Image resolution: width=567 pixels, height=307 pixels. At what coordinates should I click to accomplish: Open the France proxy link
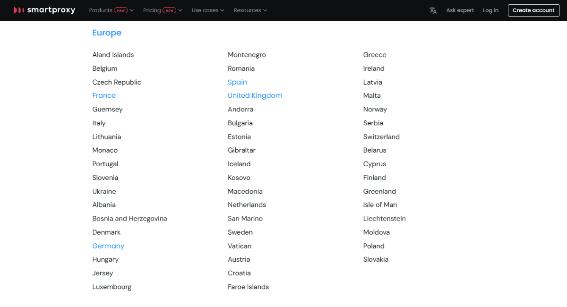[104, 95]
